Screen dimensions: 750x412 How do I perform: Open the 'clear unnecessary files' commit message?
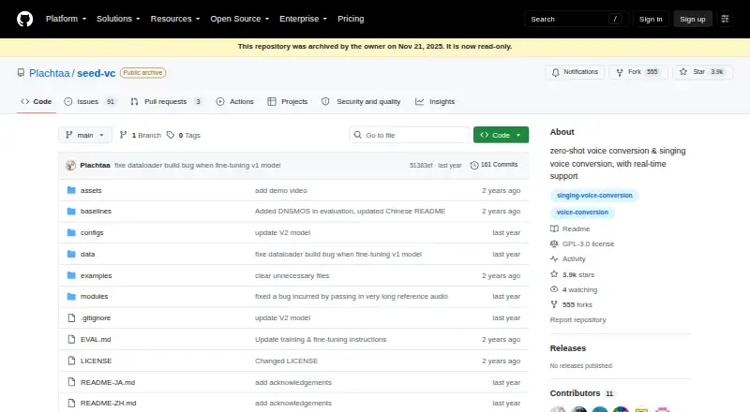coord(292,276)
